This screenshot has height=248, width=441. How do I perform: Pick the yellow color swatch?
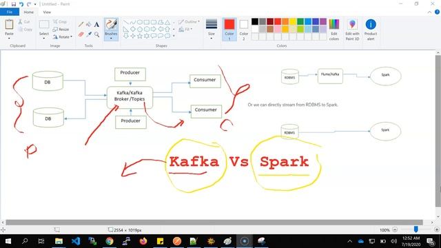pyautogui.click(x=293, y=21)
